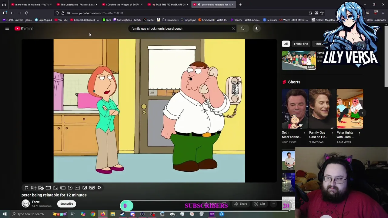The width and height of the screenshot is (388, 218).
Task: Click the Clip scissors button
Action: (259, 204)
